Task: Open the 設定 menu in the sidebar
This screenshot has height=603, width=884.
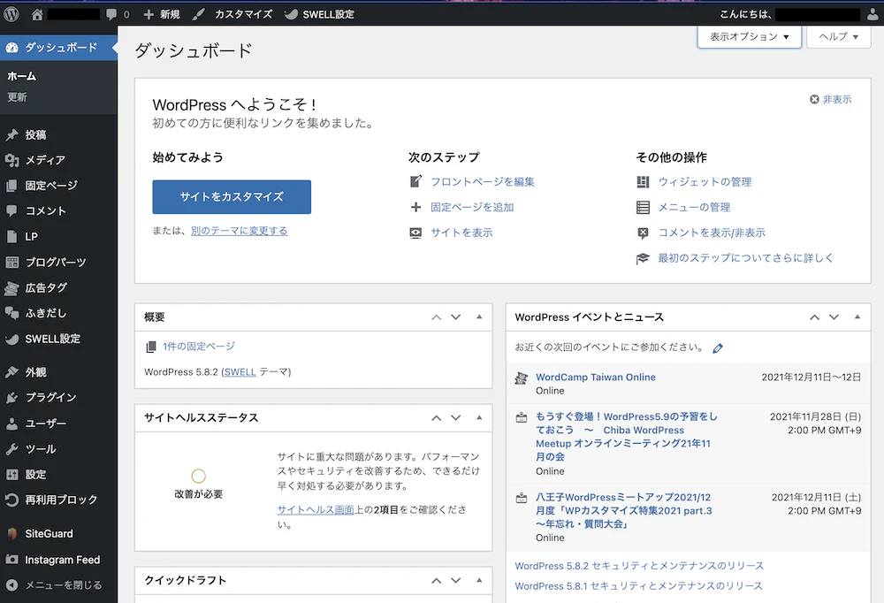Action: (x=35, y=475)
